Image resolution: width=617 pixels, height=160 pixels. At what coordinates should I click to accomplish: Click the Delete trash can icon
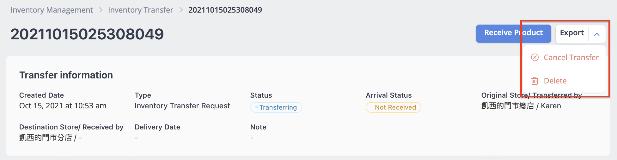pyautogui.click(x=535, y=81)
